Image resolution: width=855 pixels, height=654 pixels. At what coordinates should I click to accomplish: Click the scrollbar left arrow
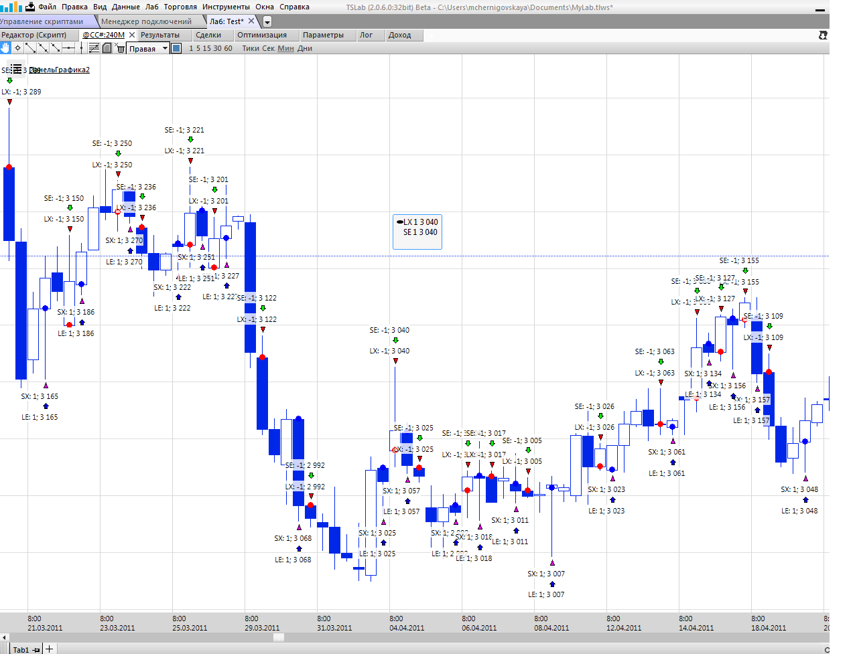[x=3, y=637]
